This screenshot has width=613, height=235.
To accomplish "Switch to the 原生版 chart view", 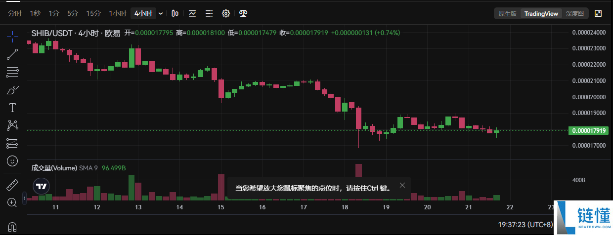I will click(508, 13).
